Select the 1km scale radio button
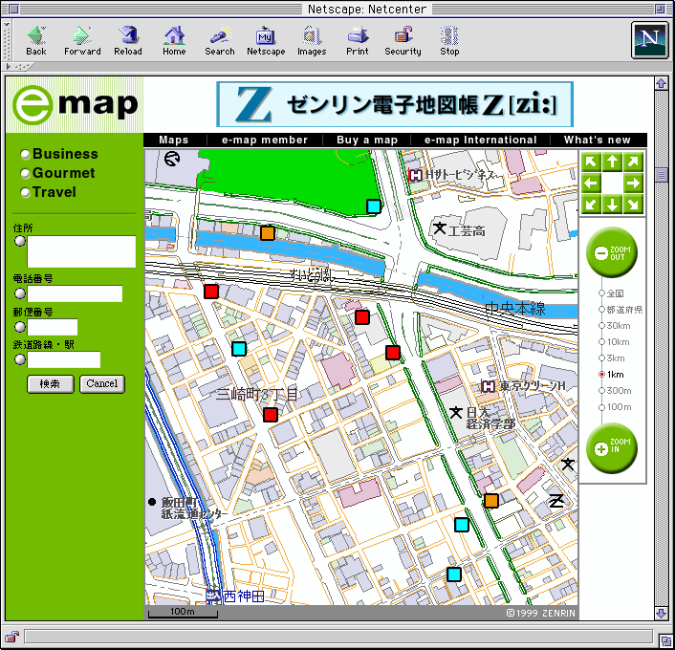 pyautogui.click(x=601, y=374)
